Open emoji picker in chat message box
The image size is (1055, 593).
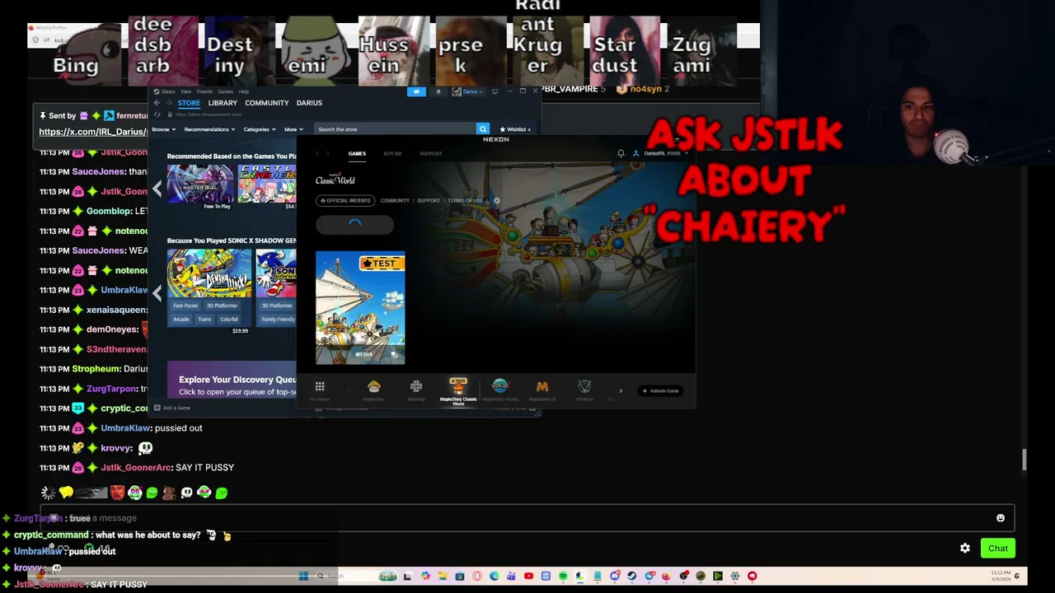(x=1001, y=518)
